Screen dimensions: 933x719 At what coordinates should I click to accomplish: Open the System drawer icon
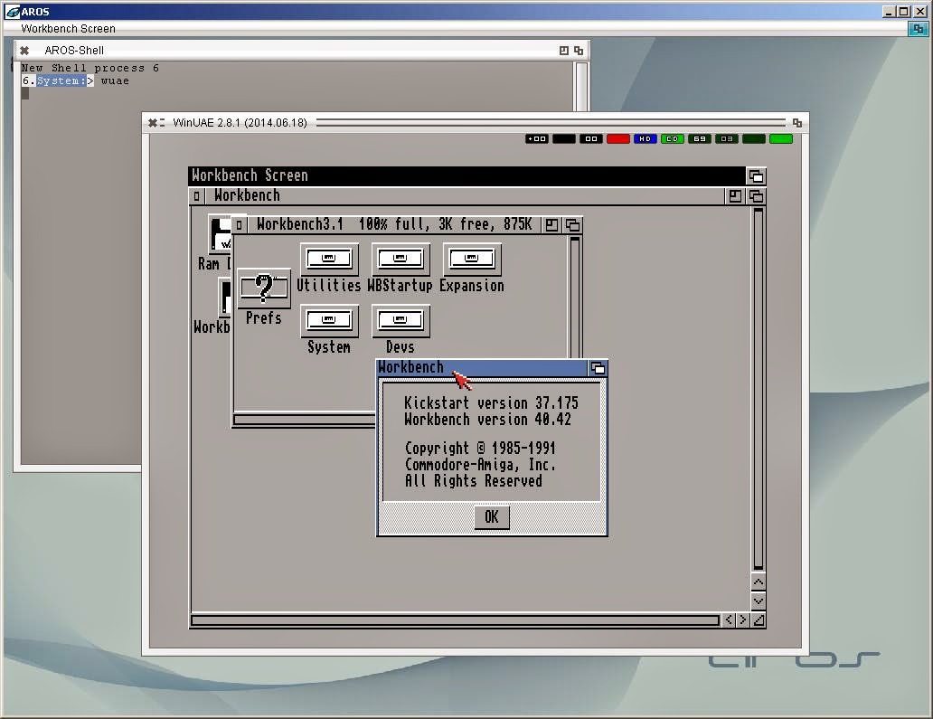329,321
